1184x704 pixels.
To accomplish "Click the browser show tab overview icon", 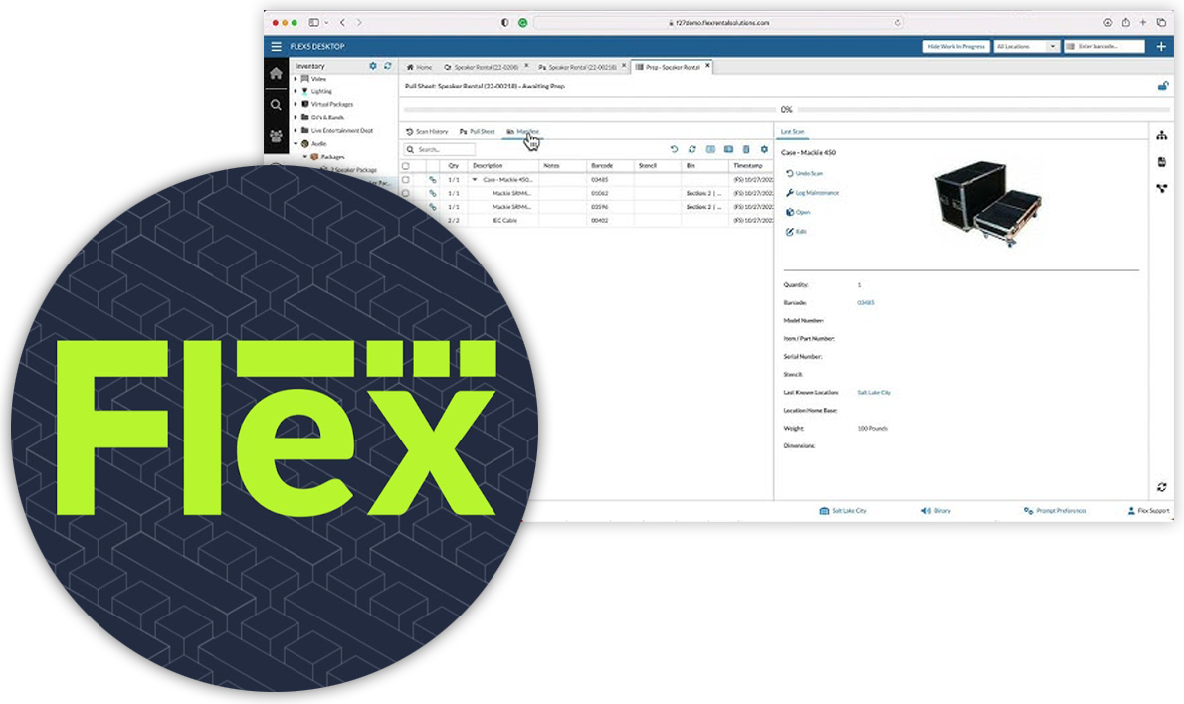I will (1161, 23).
